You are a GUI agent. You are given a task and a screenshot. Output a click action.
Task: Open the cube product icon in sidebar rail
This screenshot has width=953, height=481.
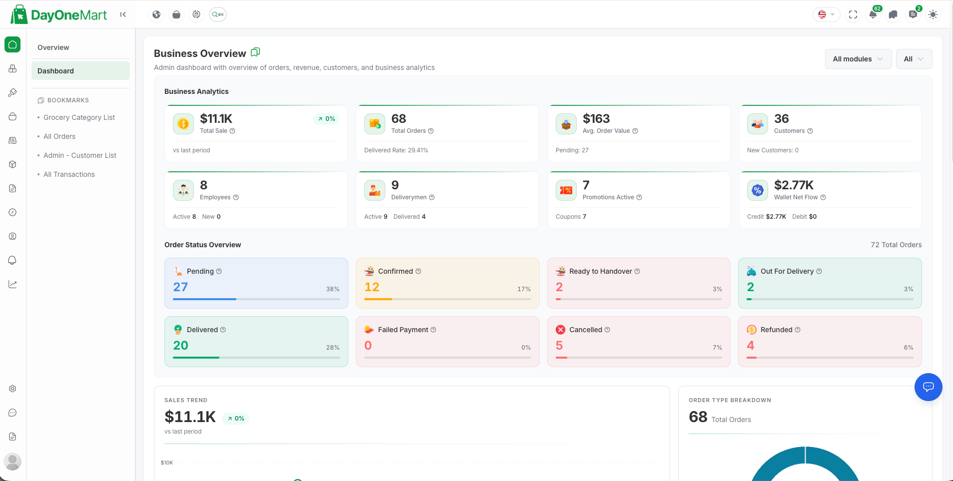[12, 164]
